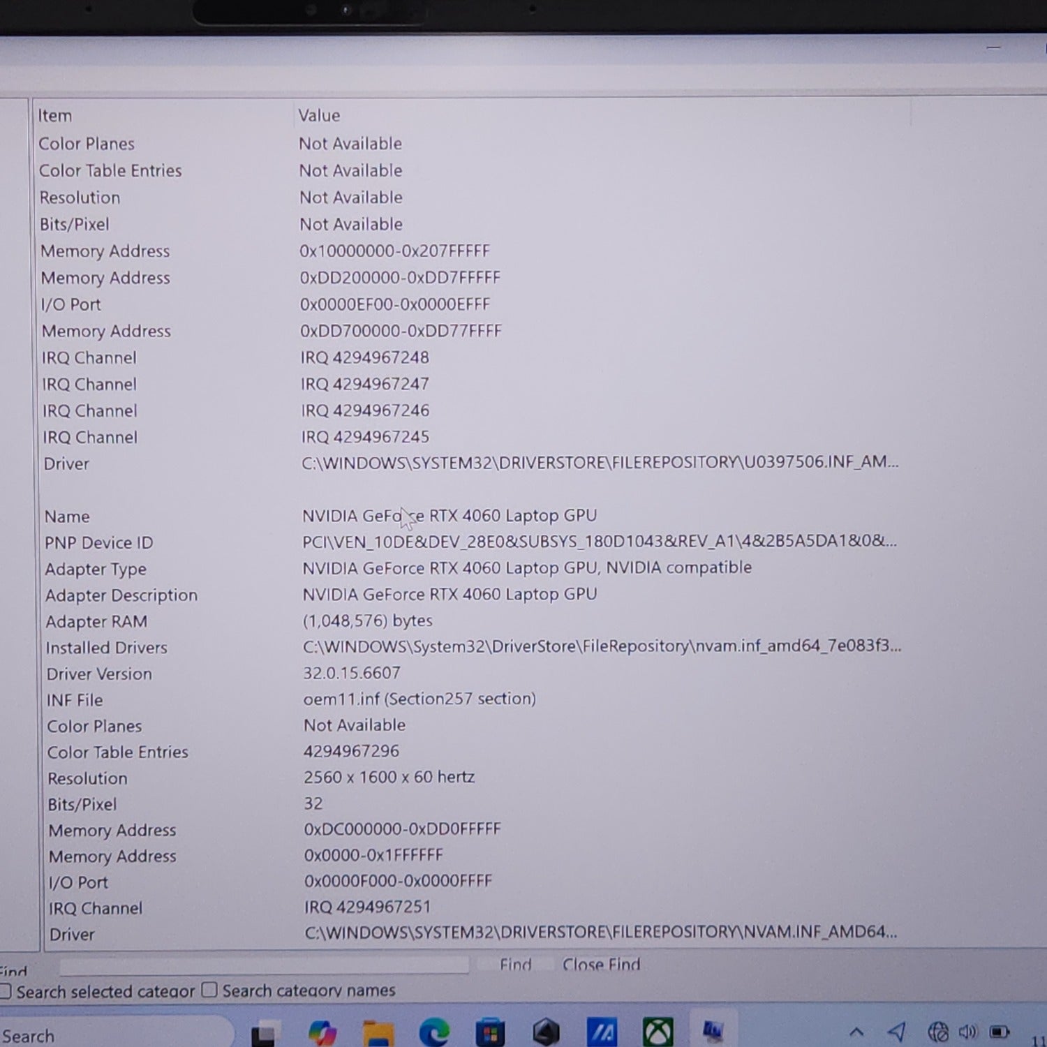
Task: Expand hidden system tray icons chevron
Action: pos(856,1031)
